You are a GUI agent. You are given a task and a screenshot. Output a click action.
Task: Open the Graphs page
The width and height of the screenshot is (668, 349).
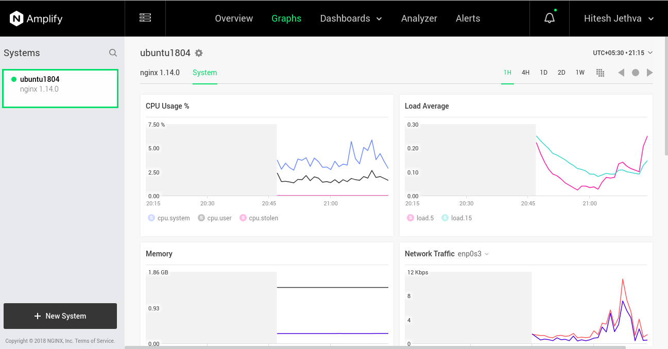pyautogui.click(x=286, y=18)
